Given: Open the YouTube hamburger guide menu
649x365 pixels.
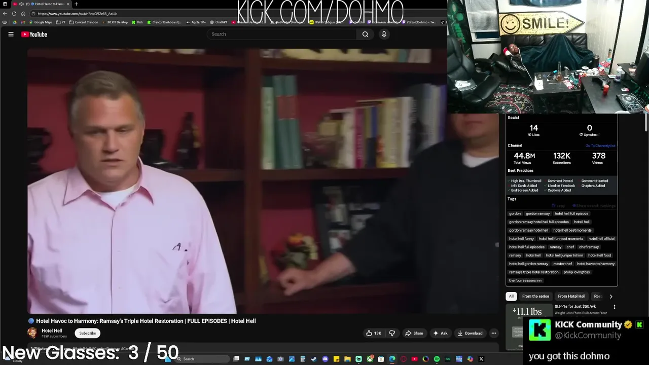Looking at the screenshot, I should pyautogui.click(x=11, y=34).
